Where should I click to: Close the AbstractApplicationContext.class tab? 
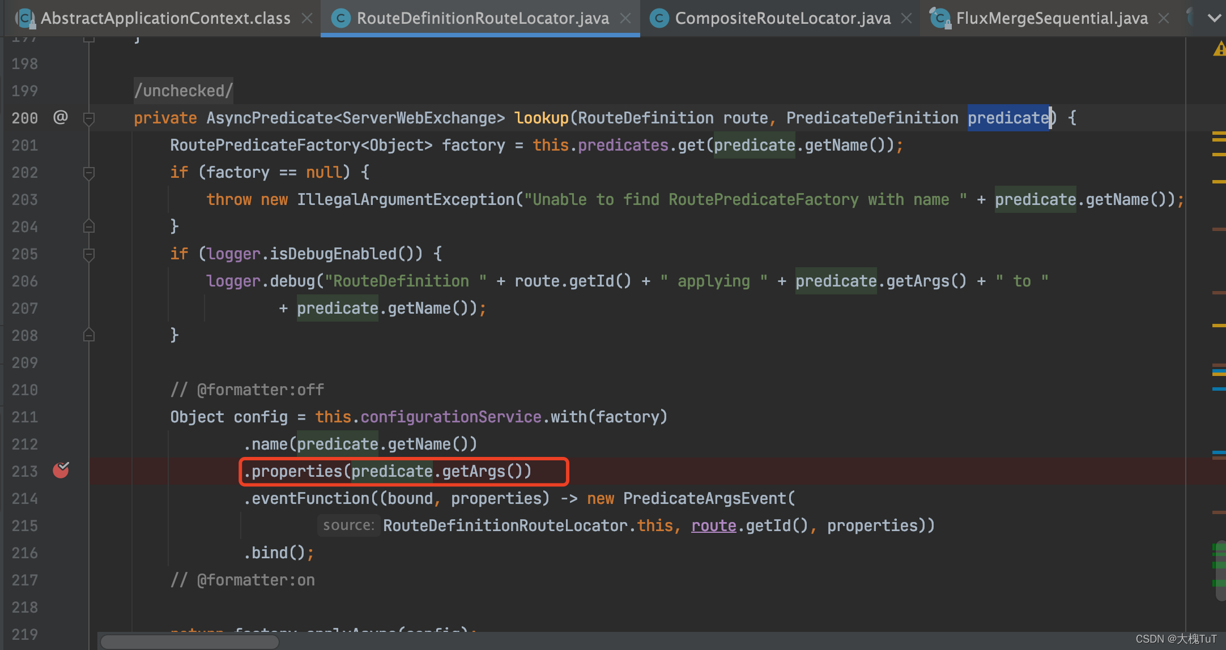click(307, 18)
